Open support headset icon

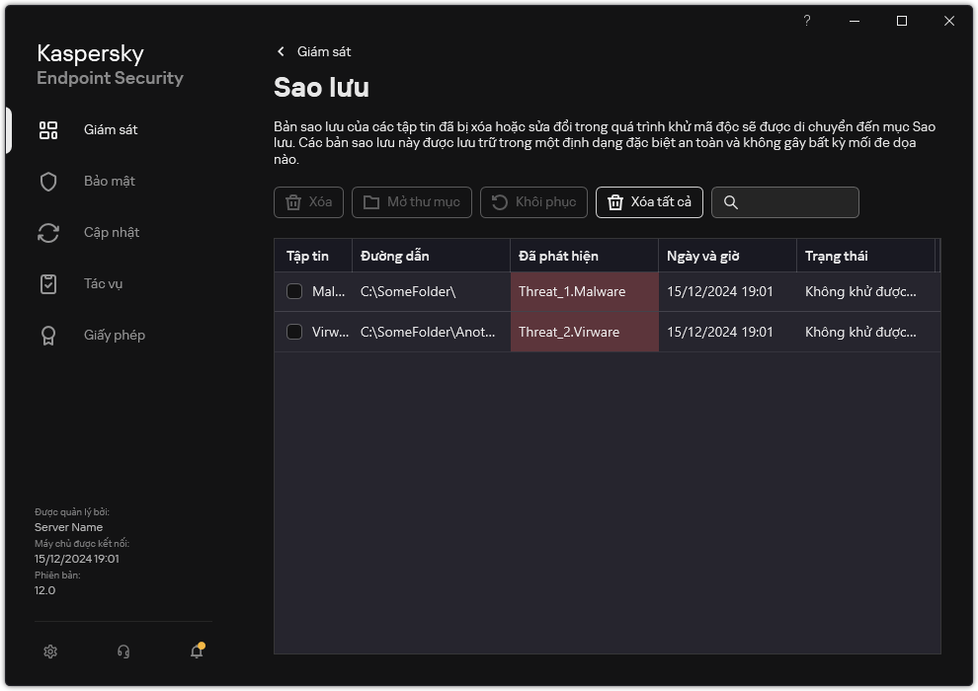click(123, 652)
